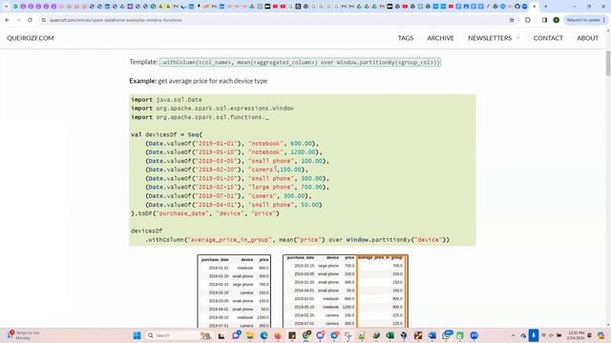Click the "large phone" code line
This screenshot has height=343, width=611.
tap(238, 187)
